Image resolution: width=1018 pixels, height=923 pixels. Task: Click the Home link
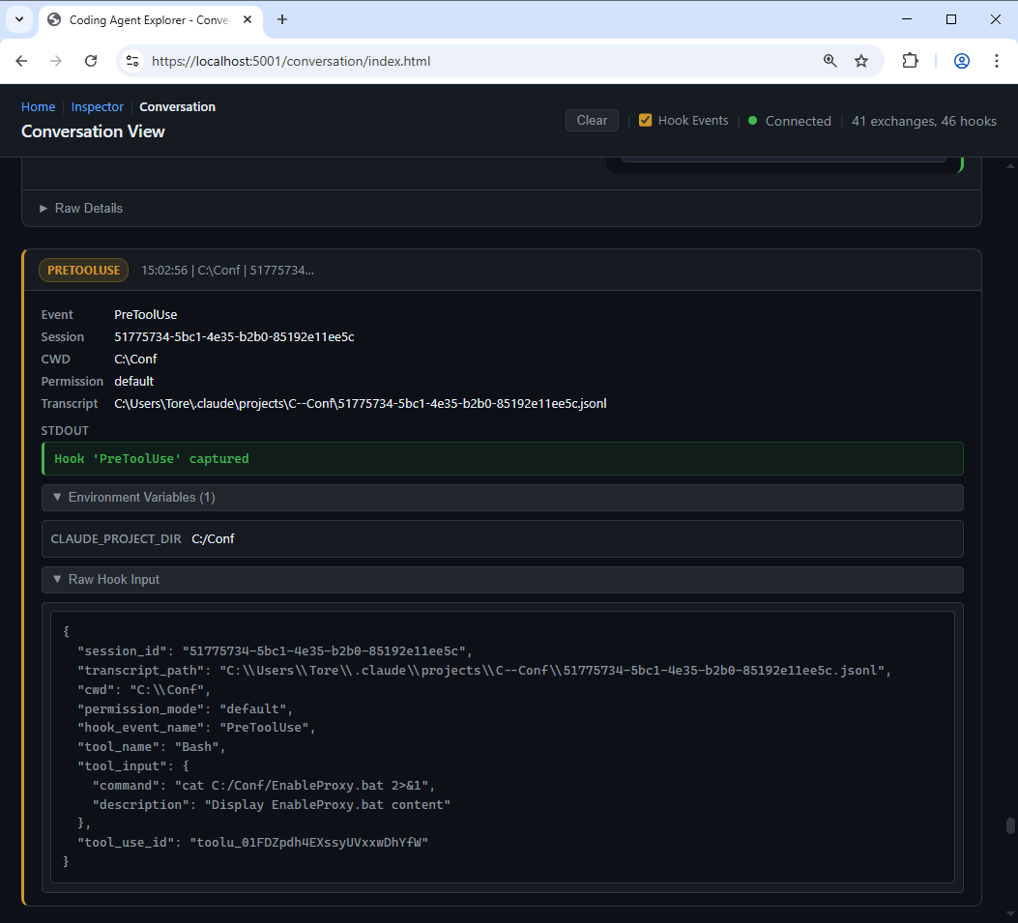pos(38,106)
